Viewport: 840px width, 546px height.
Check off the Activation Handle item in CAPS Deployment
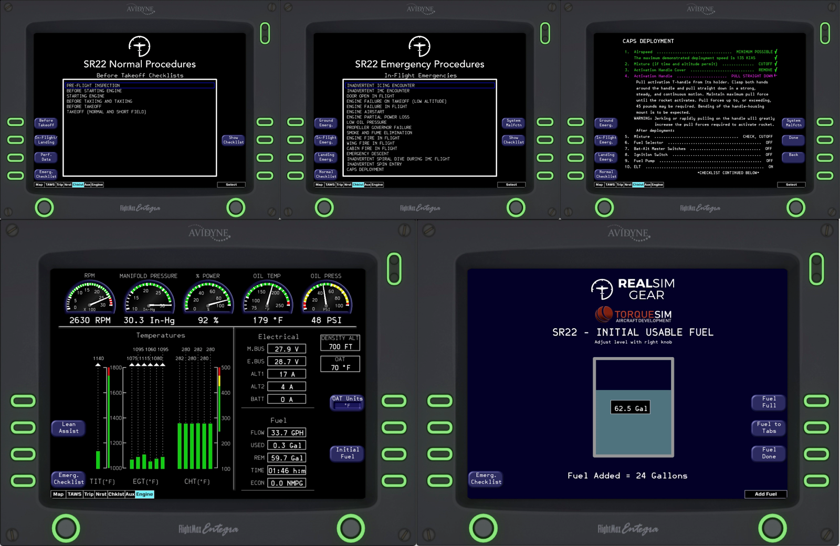point(775,76)
